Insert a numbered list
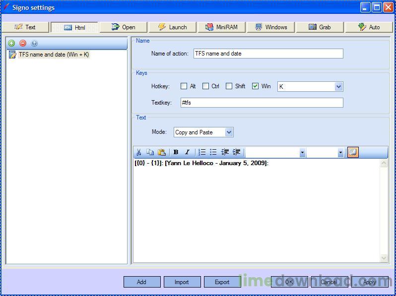The height and width of the screenshot is (296, 396). pyautogui.click(x=202, y=152)
